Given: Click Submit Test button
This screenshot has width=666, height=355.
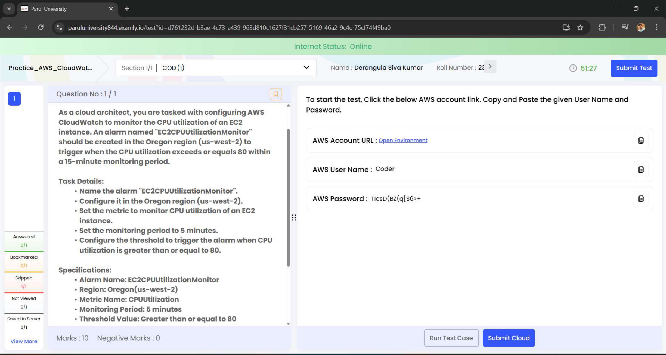Looking at the screenshot, I should click(634, 68).
